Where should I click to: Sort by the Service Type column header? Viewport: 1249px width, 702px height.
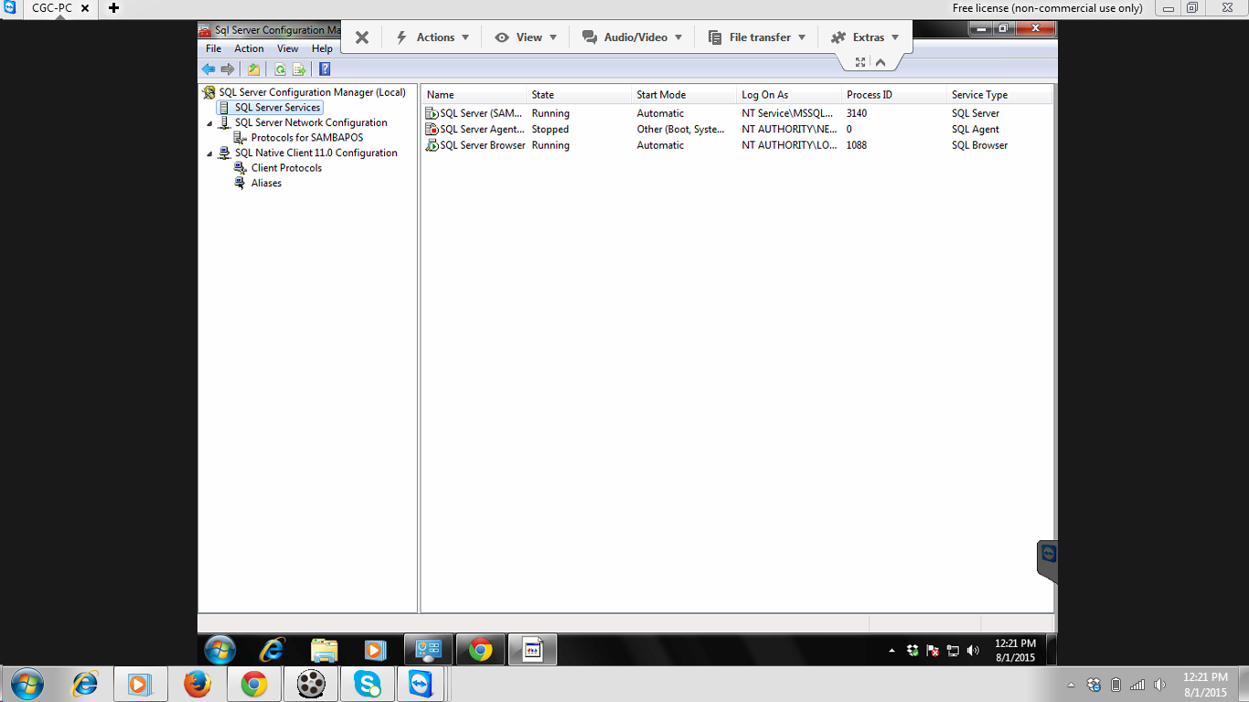(999, 95)
